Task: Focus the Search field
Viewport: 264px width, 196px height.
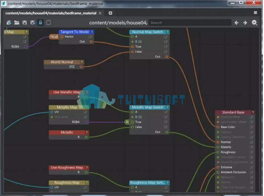Action: click(x=189, y=23)
